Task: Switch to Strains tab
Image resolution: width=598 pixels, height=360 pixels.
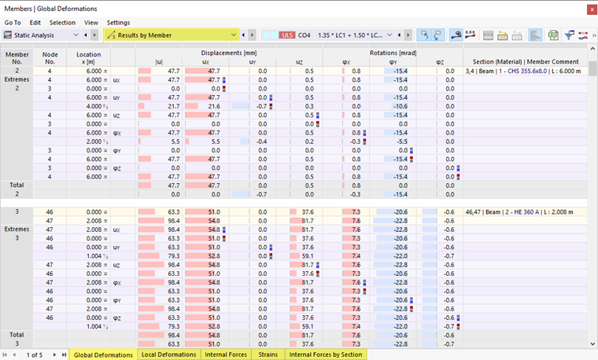Action: [268, 354]
